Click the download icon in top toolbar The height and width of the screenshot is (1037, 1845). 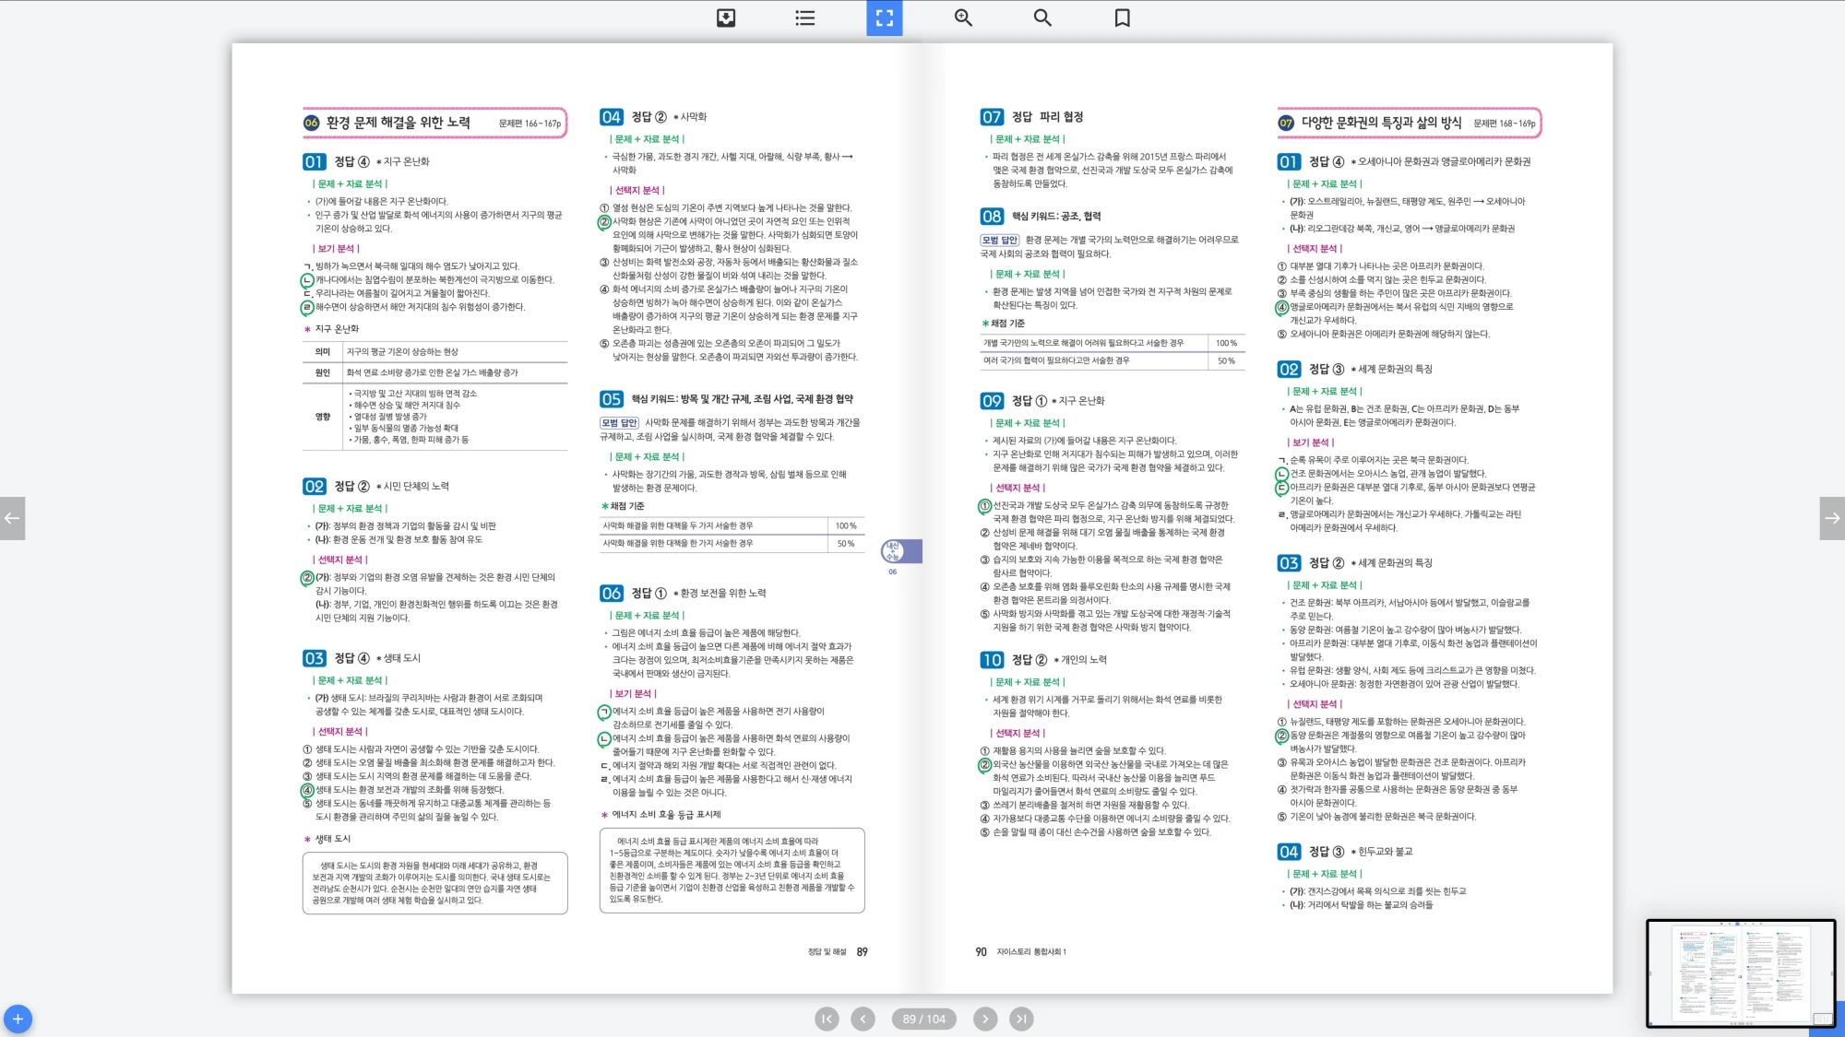coord(726,18)
